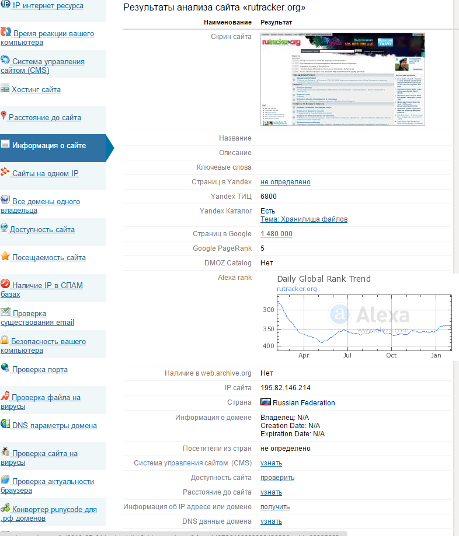
Task: Click проверить link for site availability
Action: point(277,478)
